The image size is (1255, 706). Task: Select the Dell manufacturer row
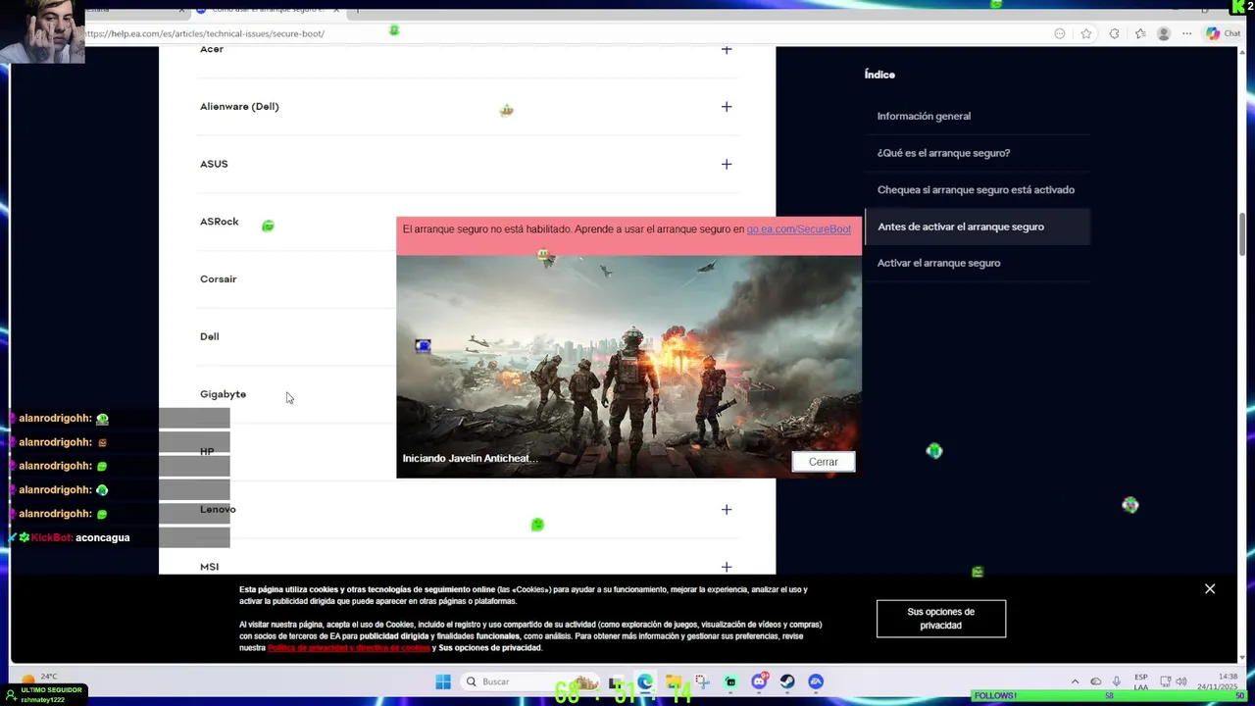297,336
